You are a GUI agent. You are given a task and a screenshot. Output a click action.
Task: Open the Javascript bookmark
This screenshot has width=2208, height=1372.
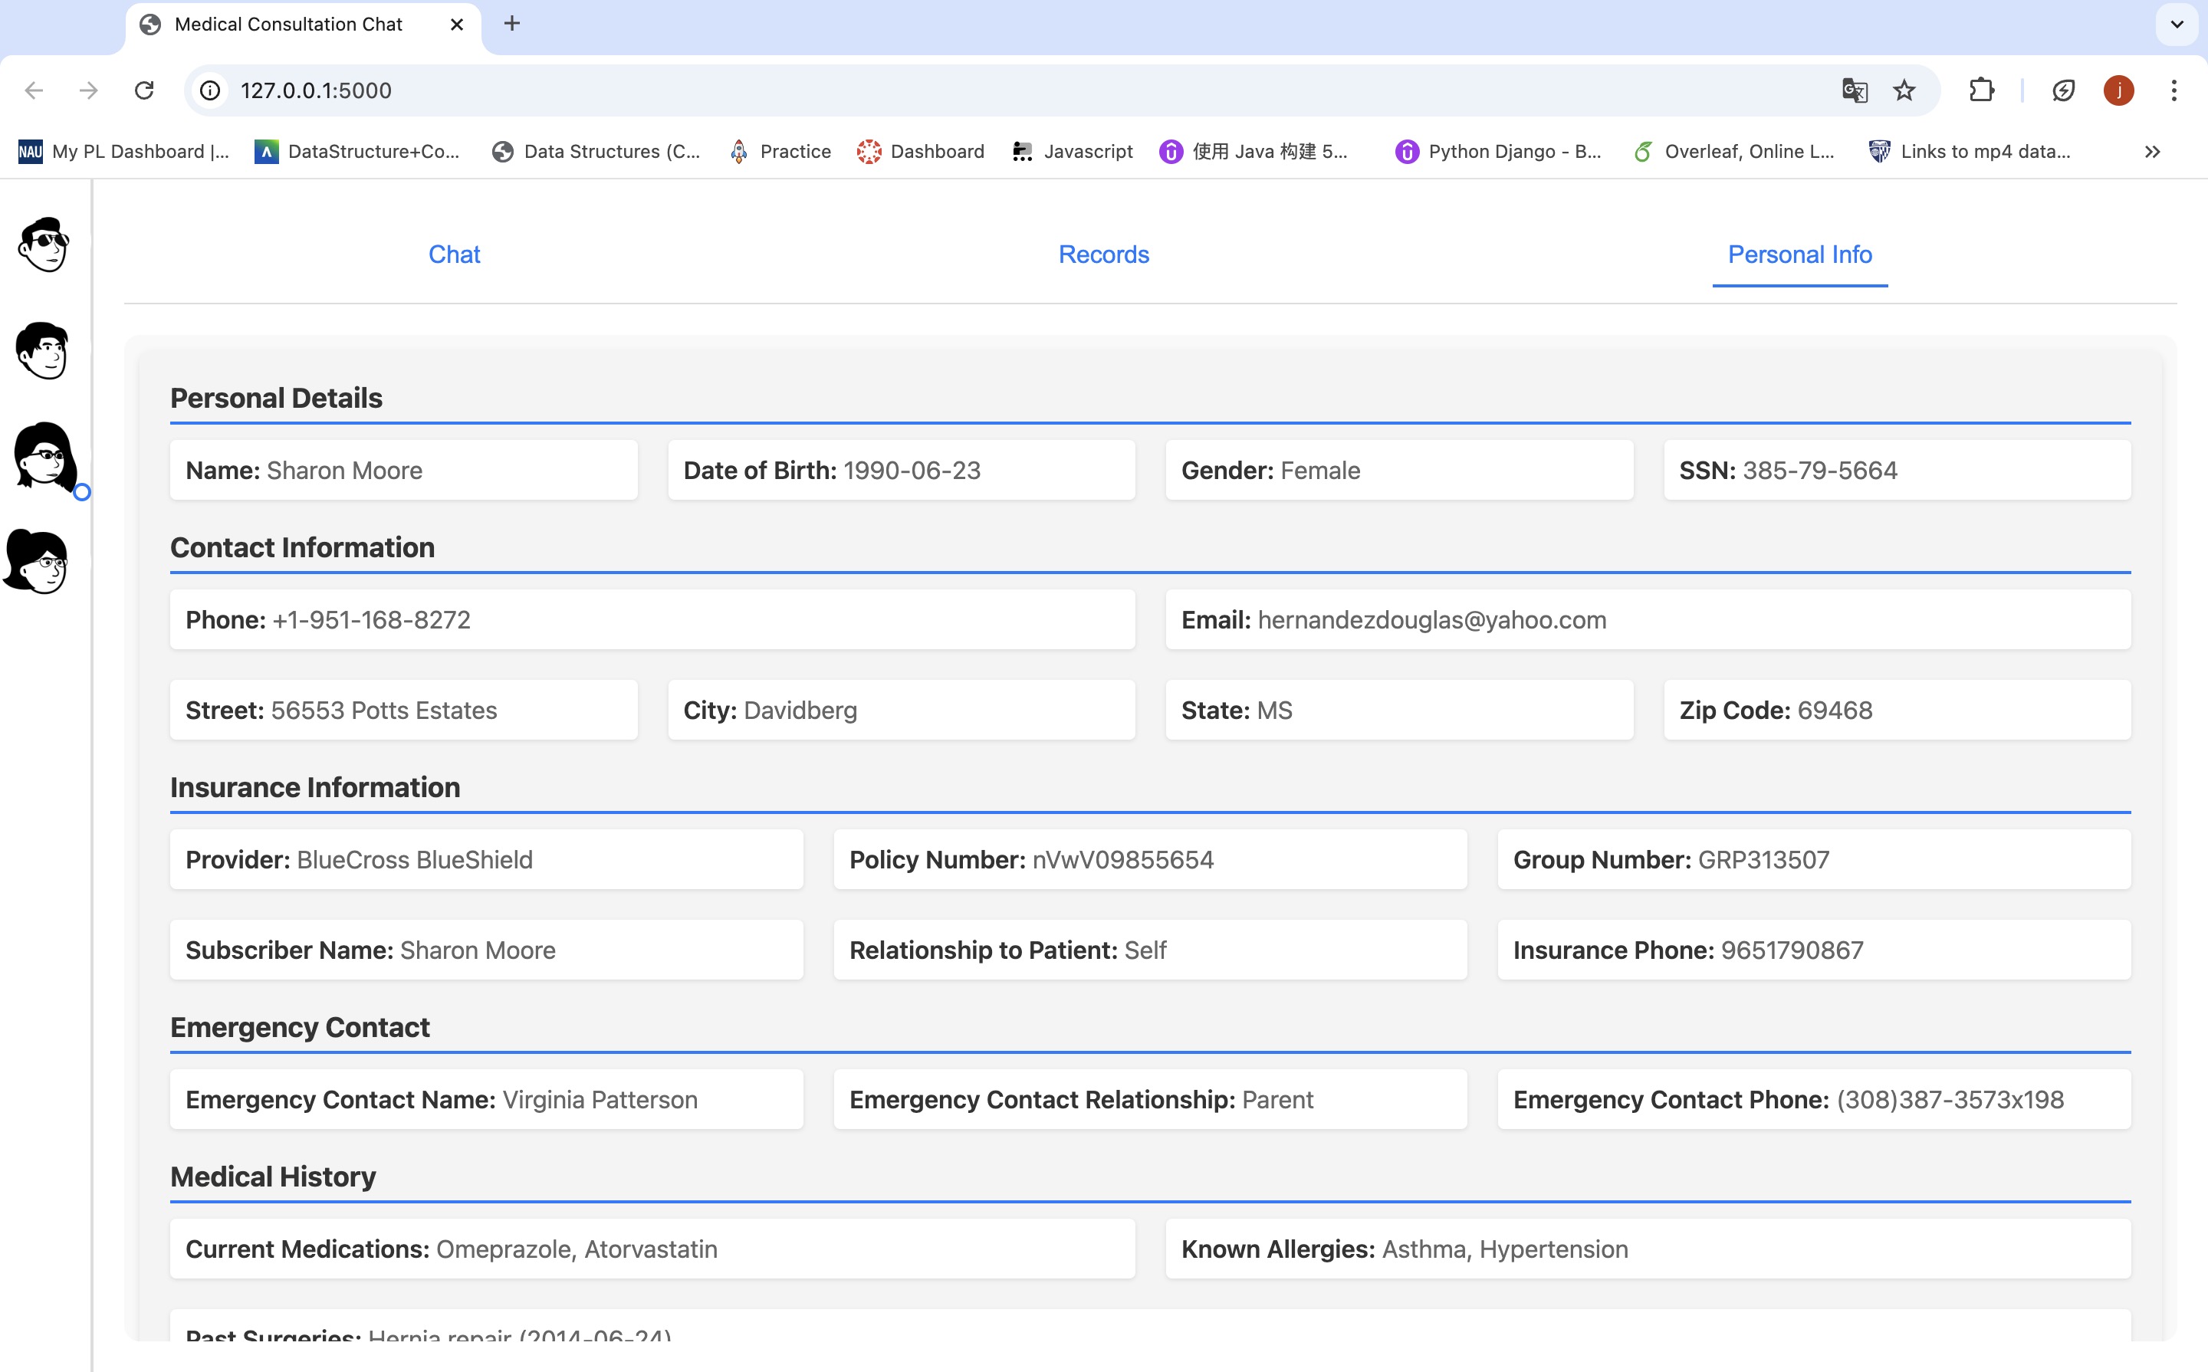click(x=1073, y=152)
